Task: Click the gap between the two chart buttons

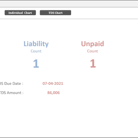Action: pyautogui.click(x=38, y=13)
